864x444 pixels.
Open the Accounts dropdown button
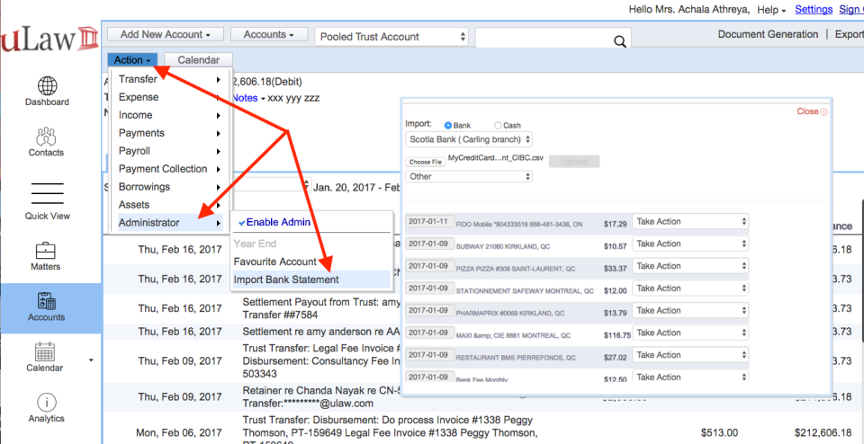tap(269, 34)
